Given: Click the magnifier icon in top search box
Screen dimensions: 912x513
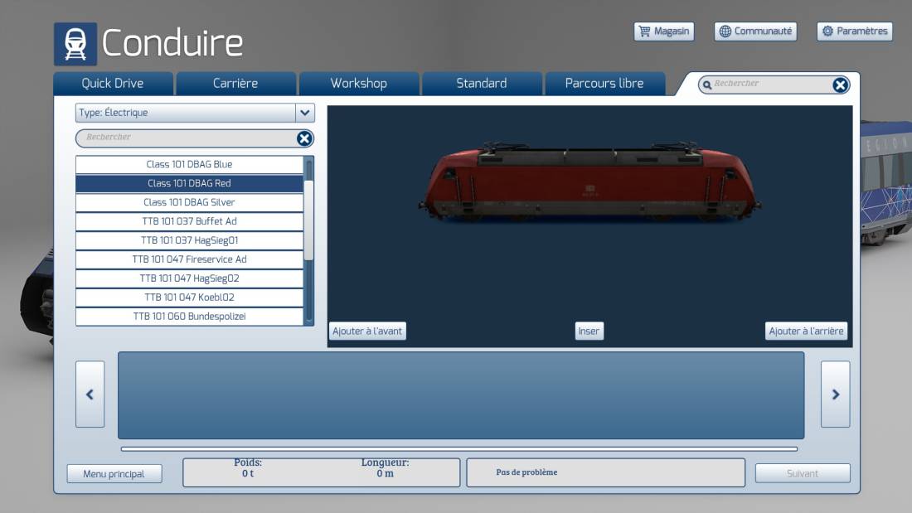Looking at the screenshot, I should [x=706, y=85].
